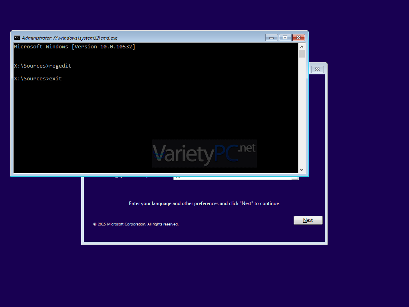Maximize the command prompt window
The image size is (409, 307).
click(x=285, y=38)
